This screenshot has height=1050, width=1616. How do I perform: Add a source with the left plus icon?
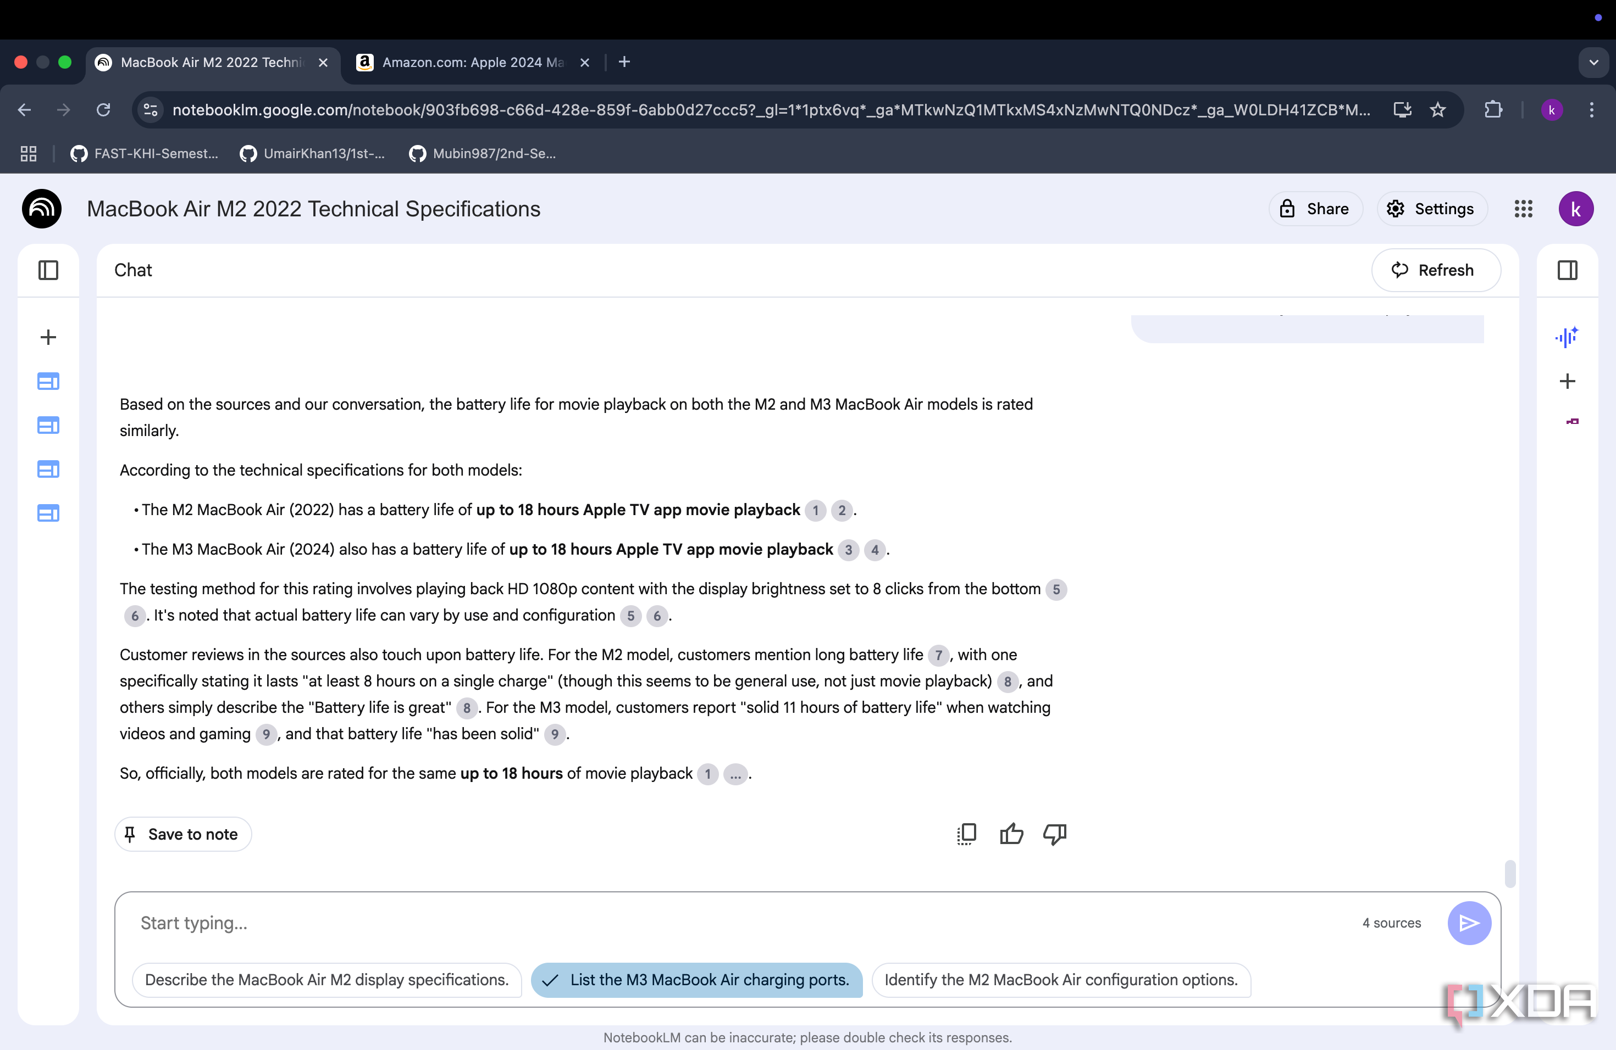[x=48, y=337]
